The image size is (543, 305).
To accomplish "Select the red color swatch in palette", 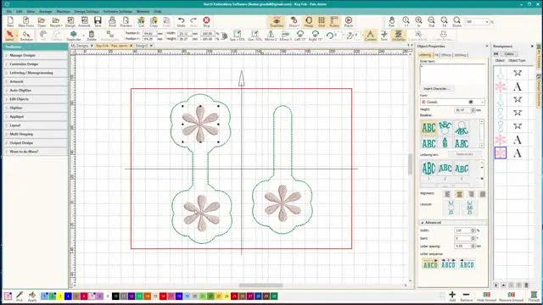I will click(x=163, y=297).
